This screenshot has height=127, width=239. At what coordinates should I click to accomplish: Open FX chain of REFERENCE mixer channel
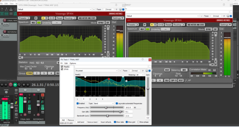[43, 106]
